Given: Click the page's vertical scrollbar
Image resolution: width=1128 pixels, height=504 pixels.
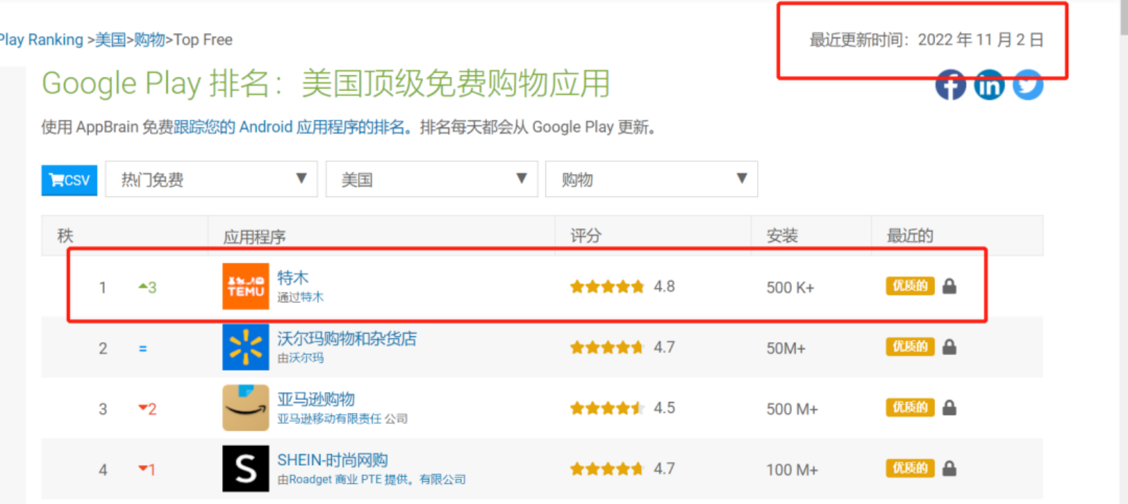Looking at the screenshot, I should coord(1123,17).
